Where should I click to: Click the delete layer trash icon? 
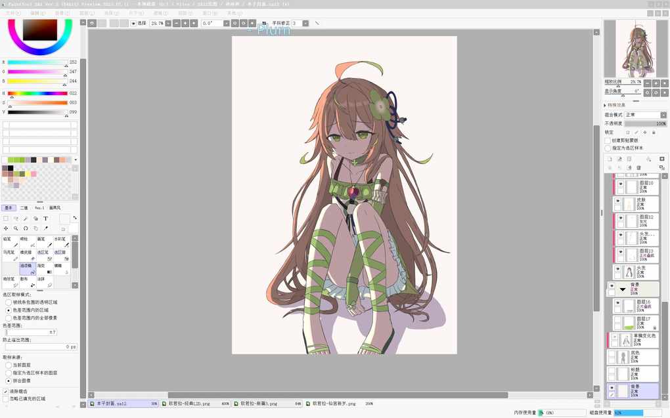pyautogui.click(x=639, y=168)
